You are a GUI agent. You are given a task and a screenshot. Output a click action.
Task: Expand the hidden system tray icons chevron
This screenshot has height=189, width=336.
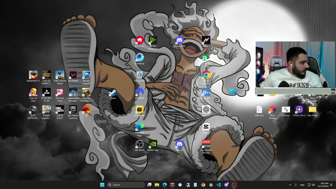tap(290, 185)
